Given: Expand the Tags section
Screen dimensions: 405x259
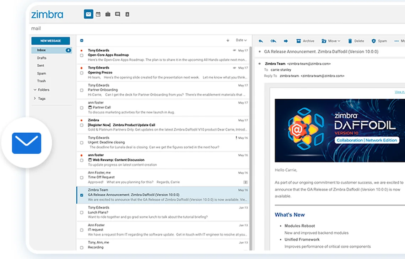Looking at the screenshot, I should click(35, 99).
